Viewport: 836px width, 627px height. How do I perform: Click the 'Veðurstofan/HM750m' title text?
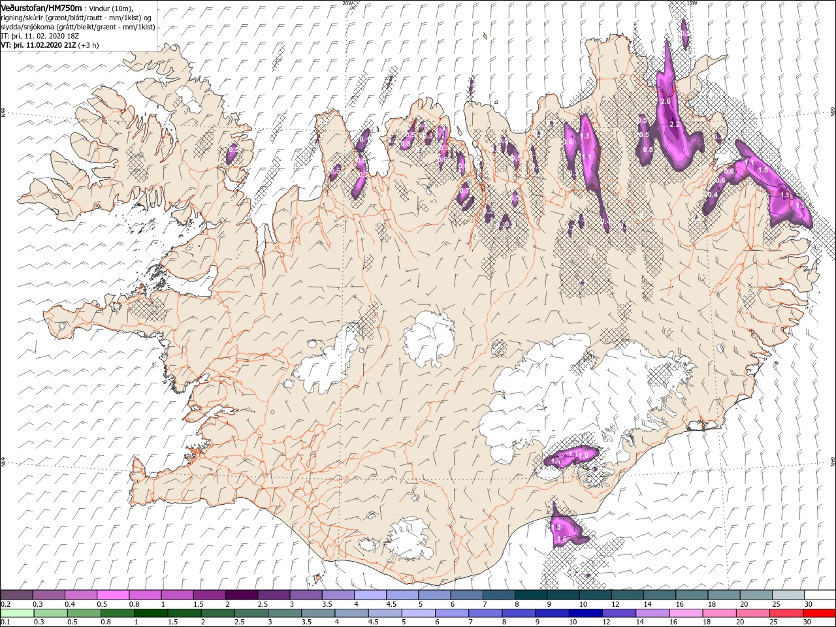pyautogui.click(x=41, y=7)
